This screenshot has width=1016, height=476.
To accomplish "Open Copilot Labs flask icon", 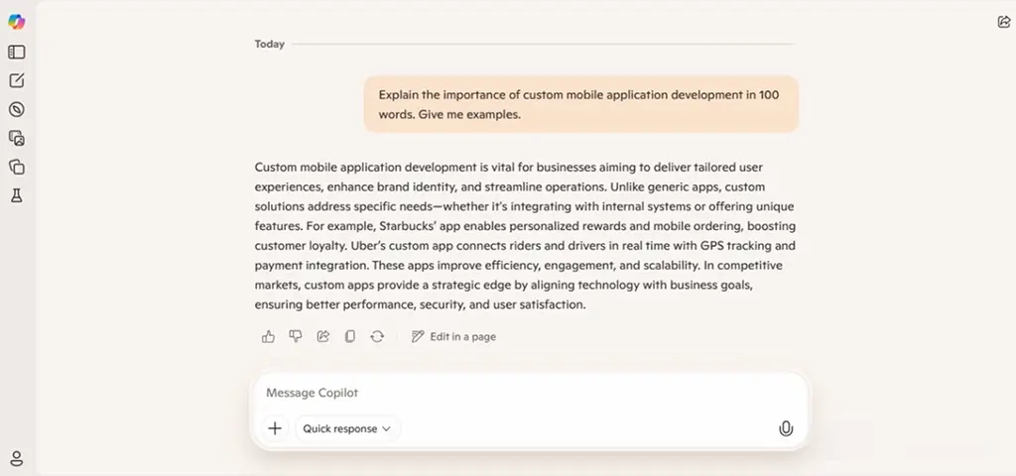I will click(x=16, y=195).
